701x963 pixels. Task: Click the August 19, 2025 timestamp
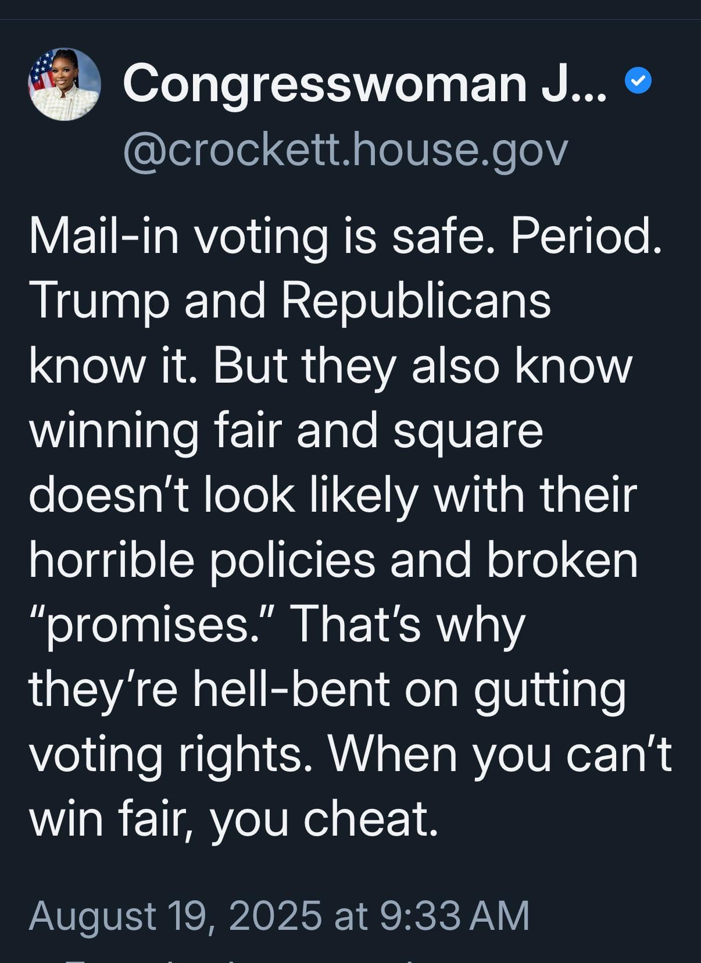(x=279, y=916)
